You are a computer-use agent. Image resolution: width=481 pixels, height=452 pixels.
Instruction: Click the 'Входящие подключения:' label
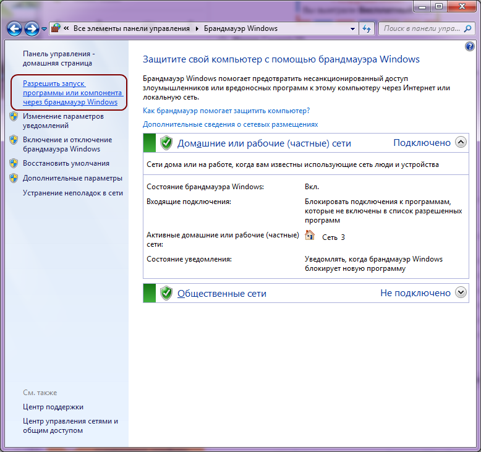click(x=189, y=202)
